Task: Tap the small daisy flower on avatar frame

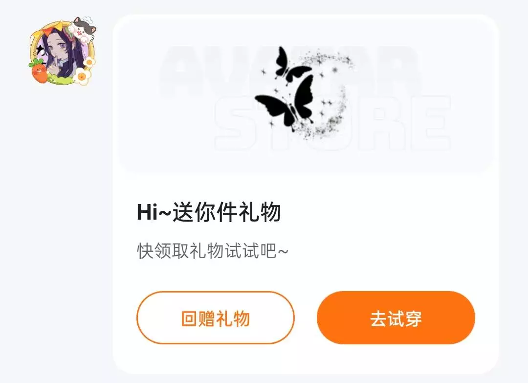Action: pos(89,62)
